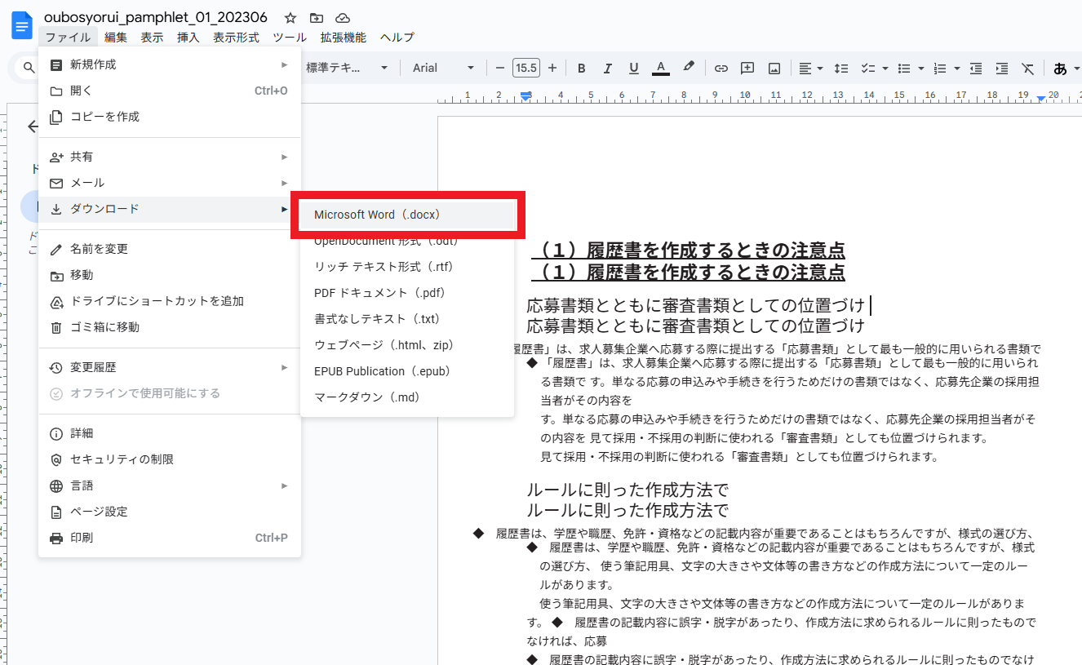Screen dimensions: 1082x665
Task: Toggle bold formatting
Action: pos(582,68)
